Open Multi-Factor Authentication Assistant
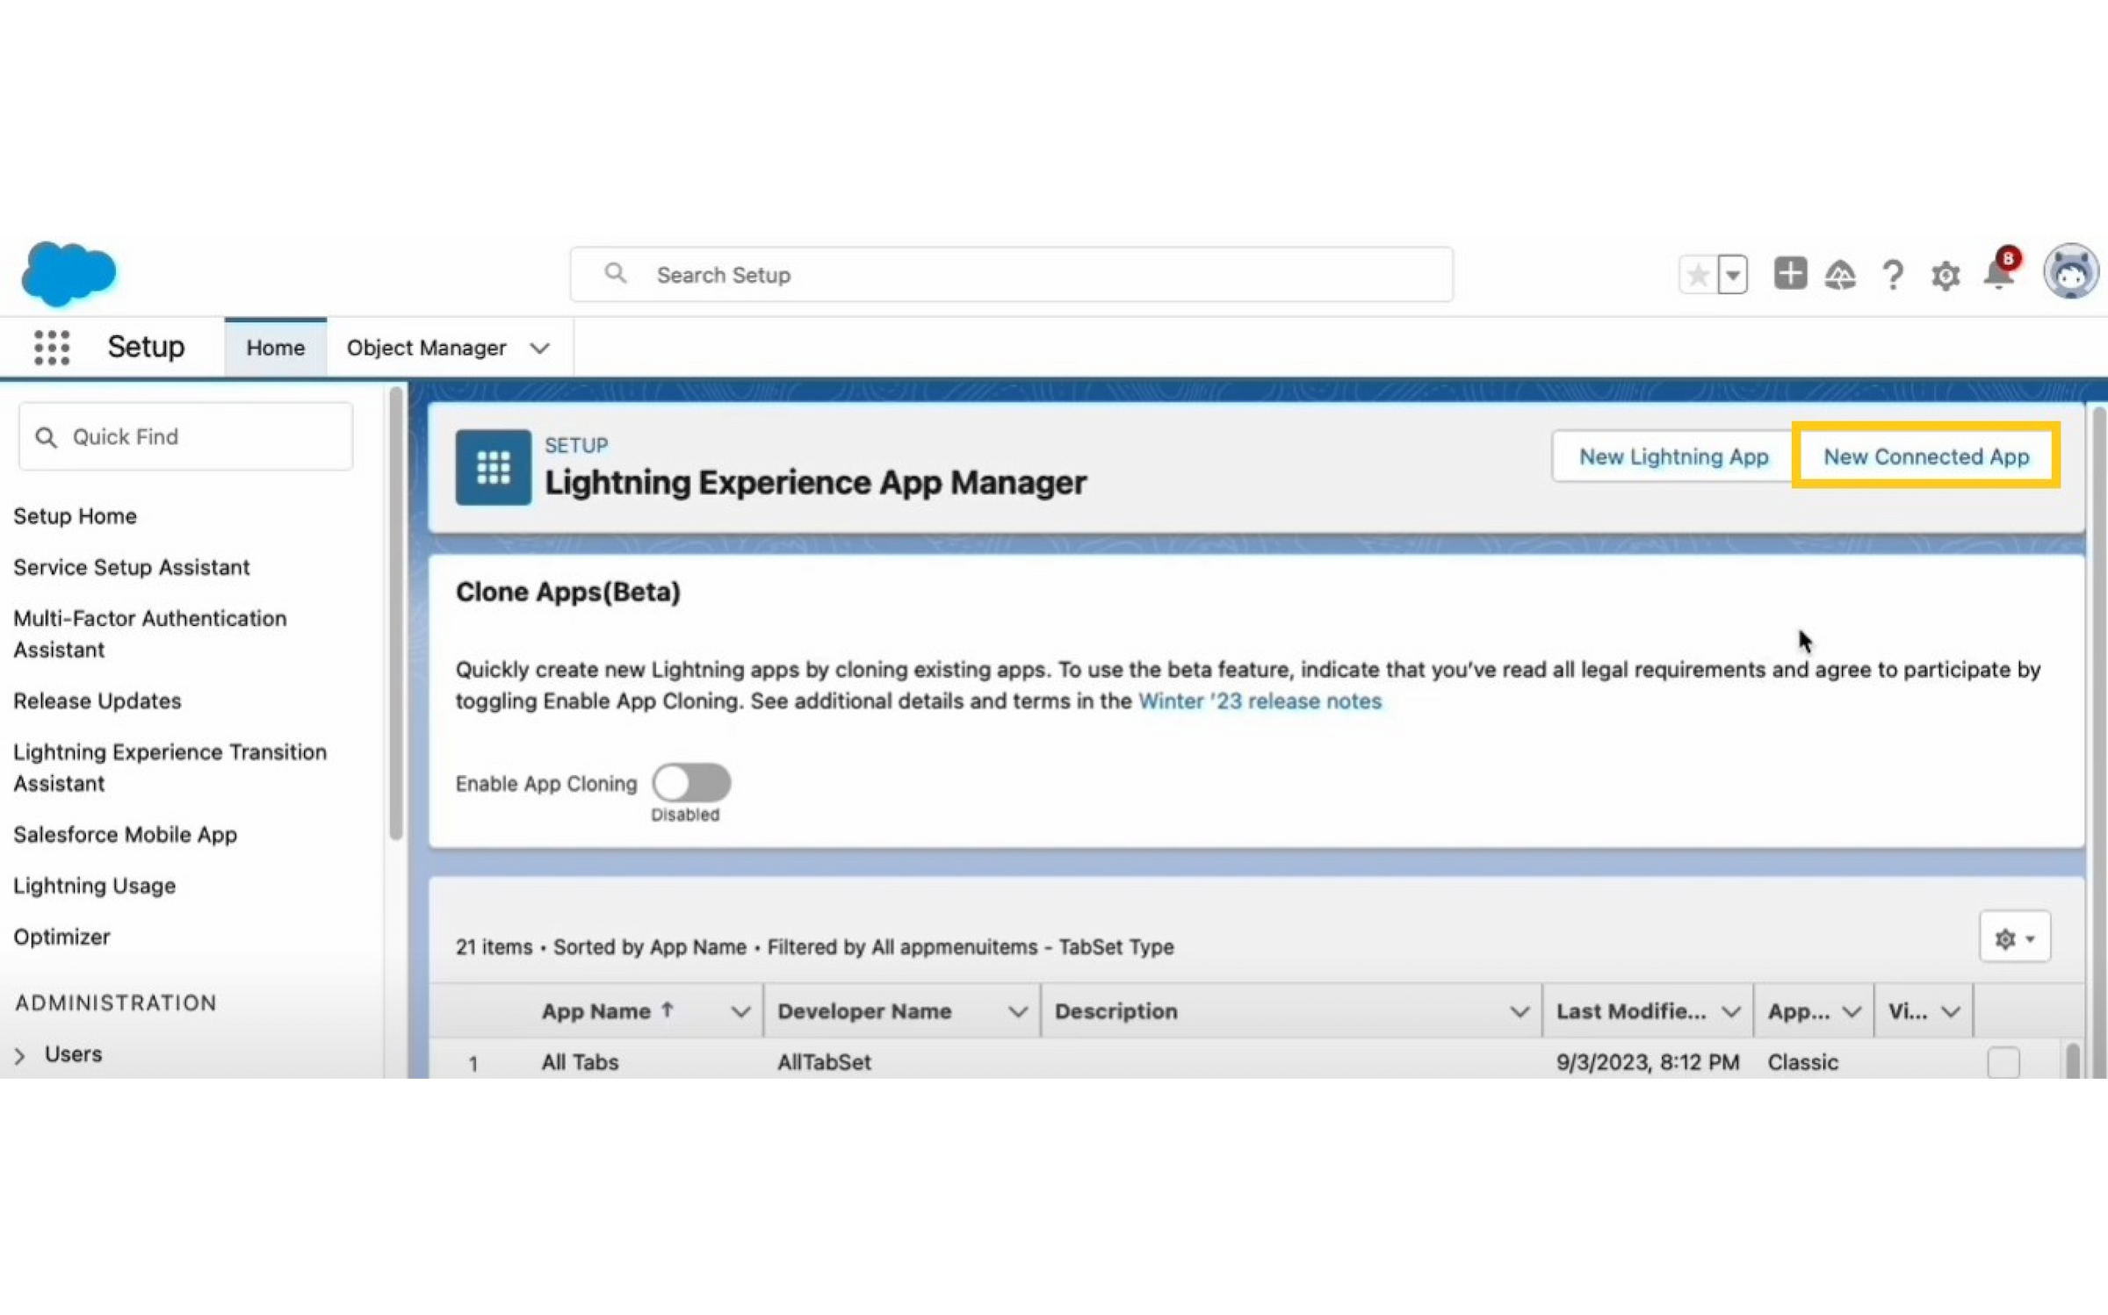The image size is (2108, 1315). point(150,634)
